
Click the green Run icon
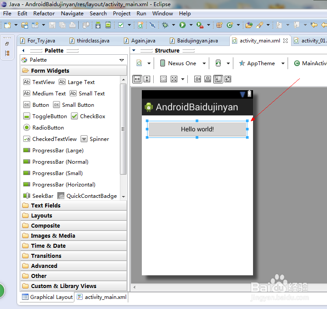[x=183, y=25]
